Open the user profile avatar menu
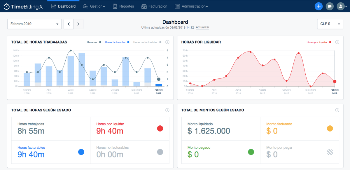This screenshot has height=170, width=350. tap(341, 6)
